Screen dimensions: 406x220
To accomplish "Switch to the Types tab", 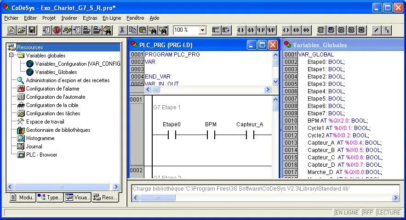I will click(x=50, y=197).
